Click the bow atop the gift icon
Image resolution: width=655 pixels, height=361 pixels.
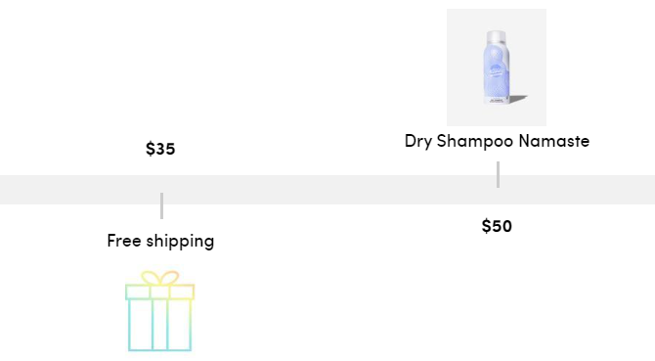coord(160,278)
